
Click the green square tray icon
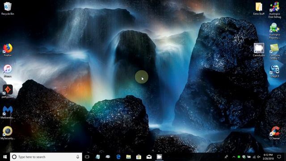click(x=239, y=157)
